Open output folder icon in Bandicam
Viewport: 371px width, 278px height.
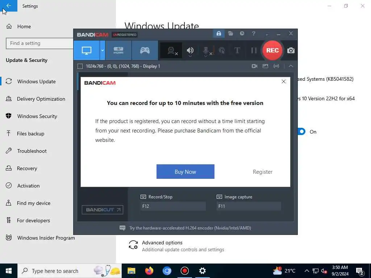tap(230, 34)
